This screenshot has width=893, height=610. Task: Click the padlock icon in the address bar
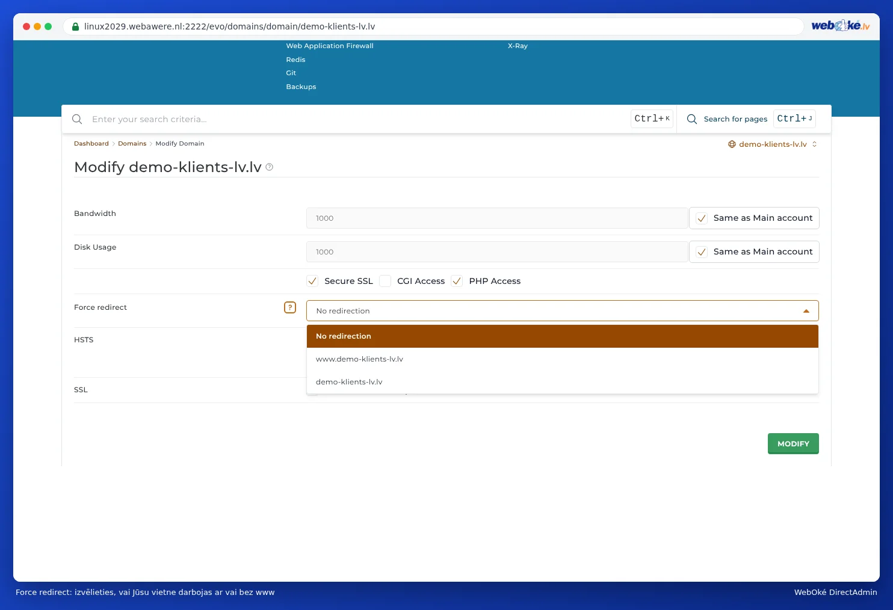click(76, 26)
